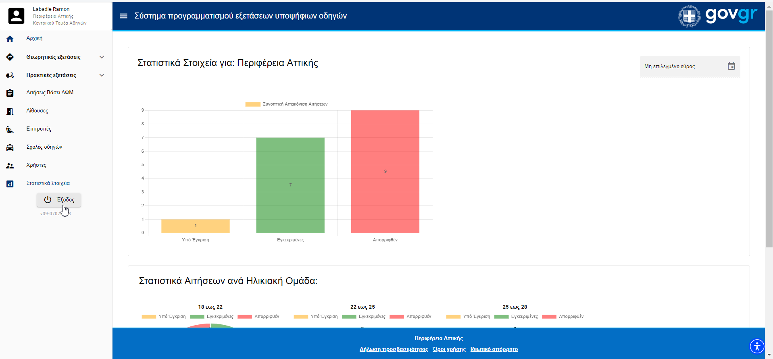Open the Αιτήσεις Βάσει ΑΦΜ menu item
The width and height of the screenshot is (773, 359).
(x=50, y=93)
